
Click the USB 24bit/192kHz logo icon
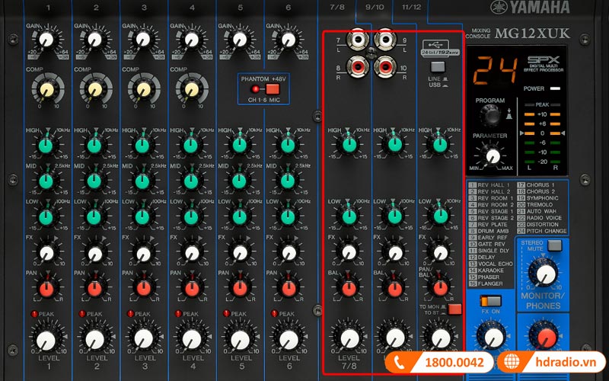coord(440,48)
